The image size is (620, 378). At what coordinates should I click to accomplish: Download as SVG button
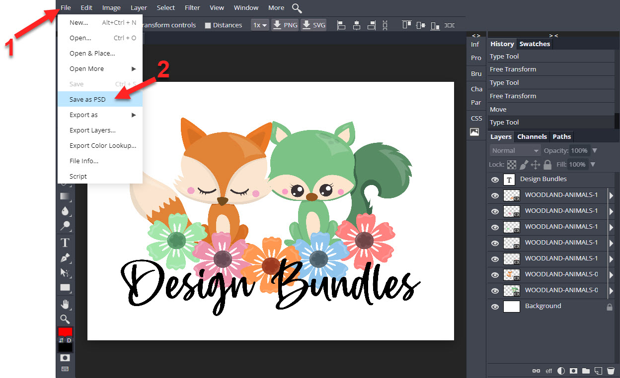[313, 25]
